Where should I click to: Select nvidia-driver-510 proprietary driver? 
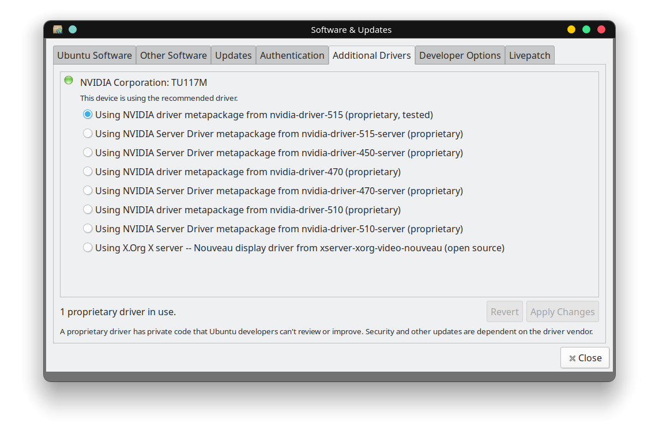88,210
